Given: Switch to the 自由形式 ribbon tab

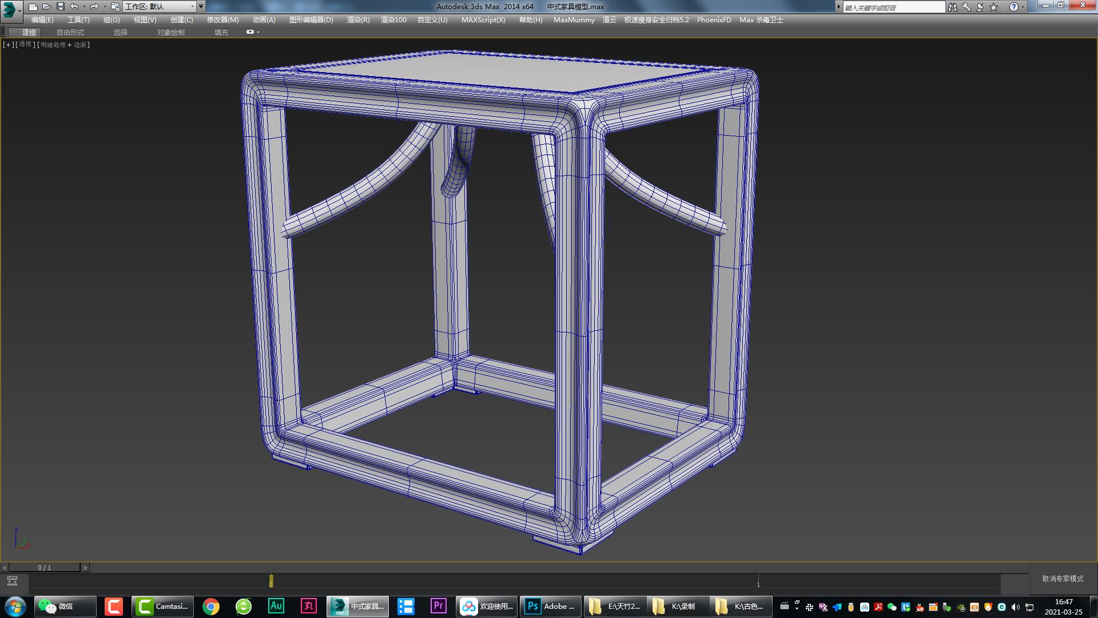Looking at the screenshot, I should [70, 33].
